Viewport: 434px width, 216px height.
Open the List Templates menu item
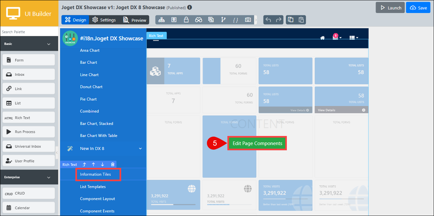coord(93,187)
